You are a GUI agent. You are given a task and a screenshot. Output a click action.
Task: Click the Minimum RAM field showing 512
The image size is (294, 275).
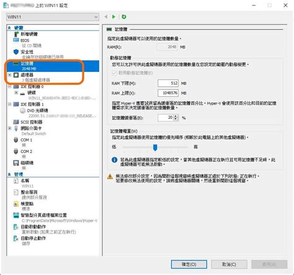[x=168, y=83]
